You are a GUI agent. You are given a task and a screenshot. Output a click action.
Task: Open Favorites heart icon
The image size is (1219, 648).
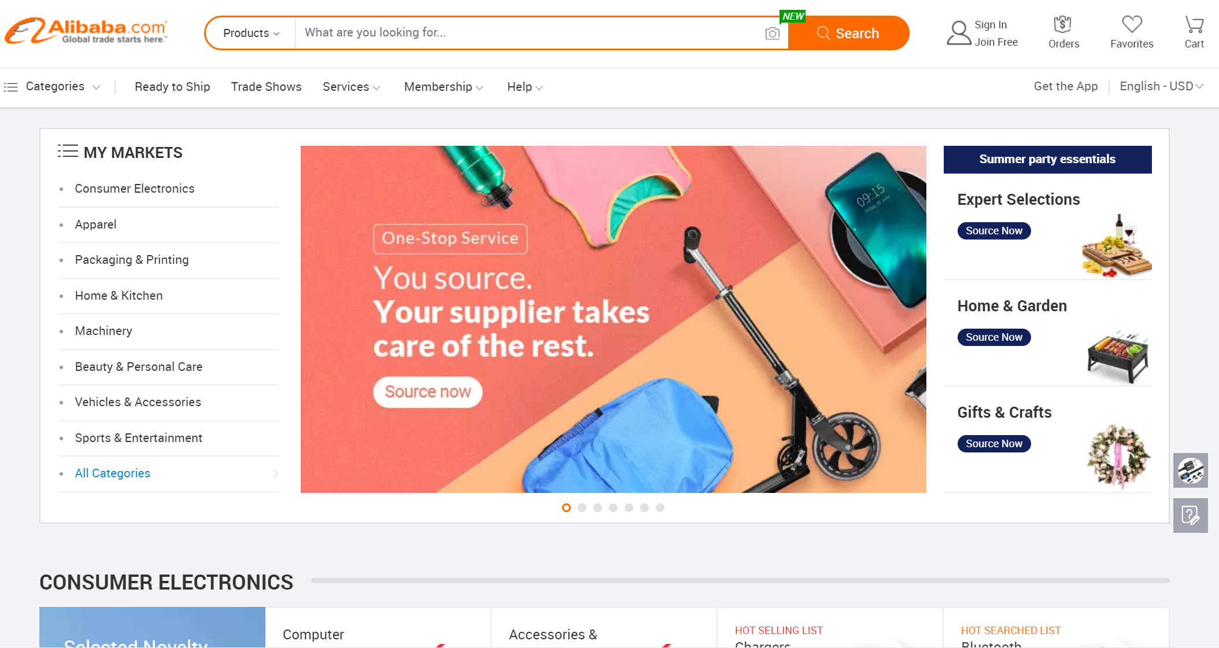[x=1132, y=24]
